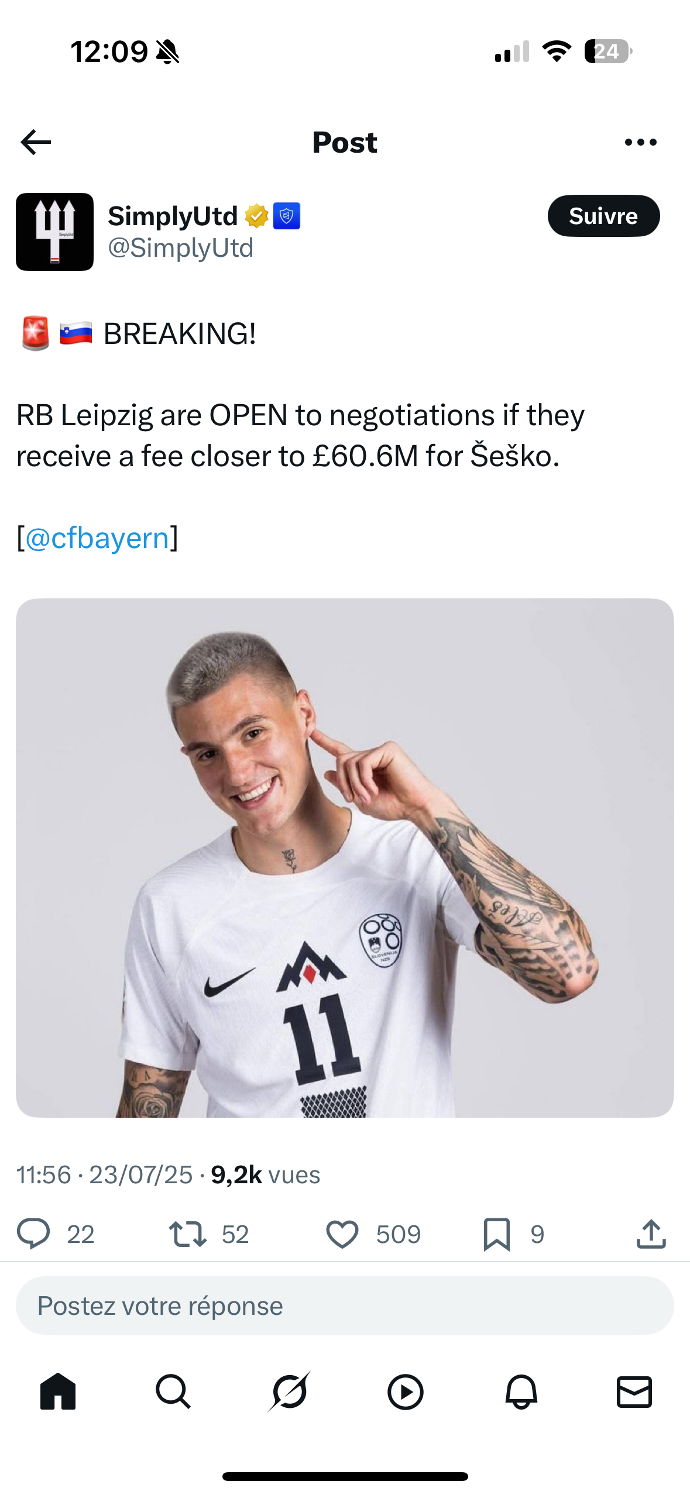Open the Šeško photo in the post
The height and width of the screenshot is (1495, 690).
(x=345, y=857)
